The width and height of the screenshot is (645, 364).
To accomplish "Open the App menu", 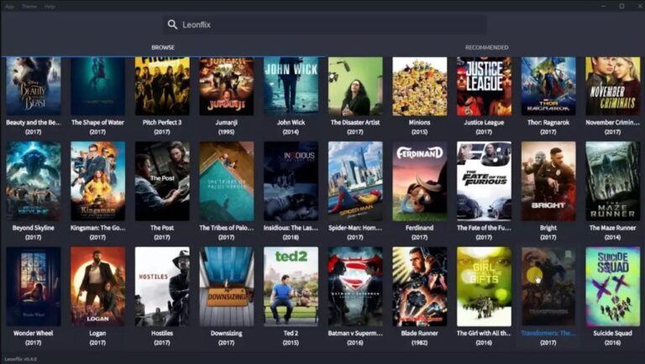I will pos(10,7).
